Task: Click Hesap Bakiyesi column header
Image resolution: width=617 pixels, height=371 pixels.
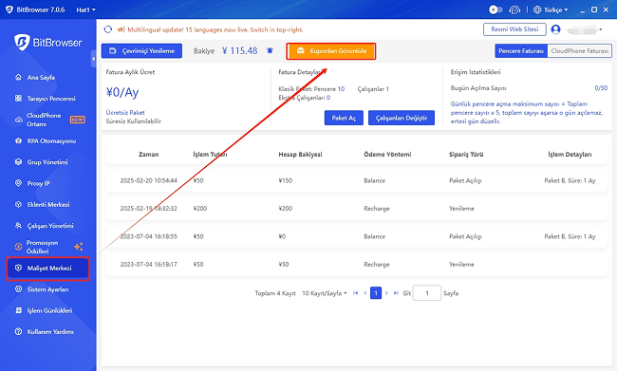Action: click(300, 155)
